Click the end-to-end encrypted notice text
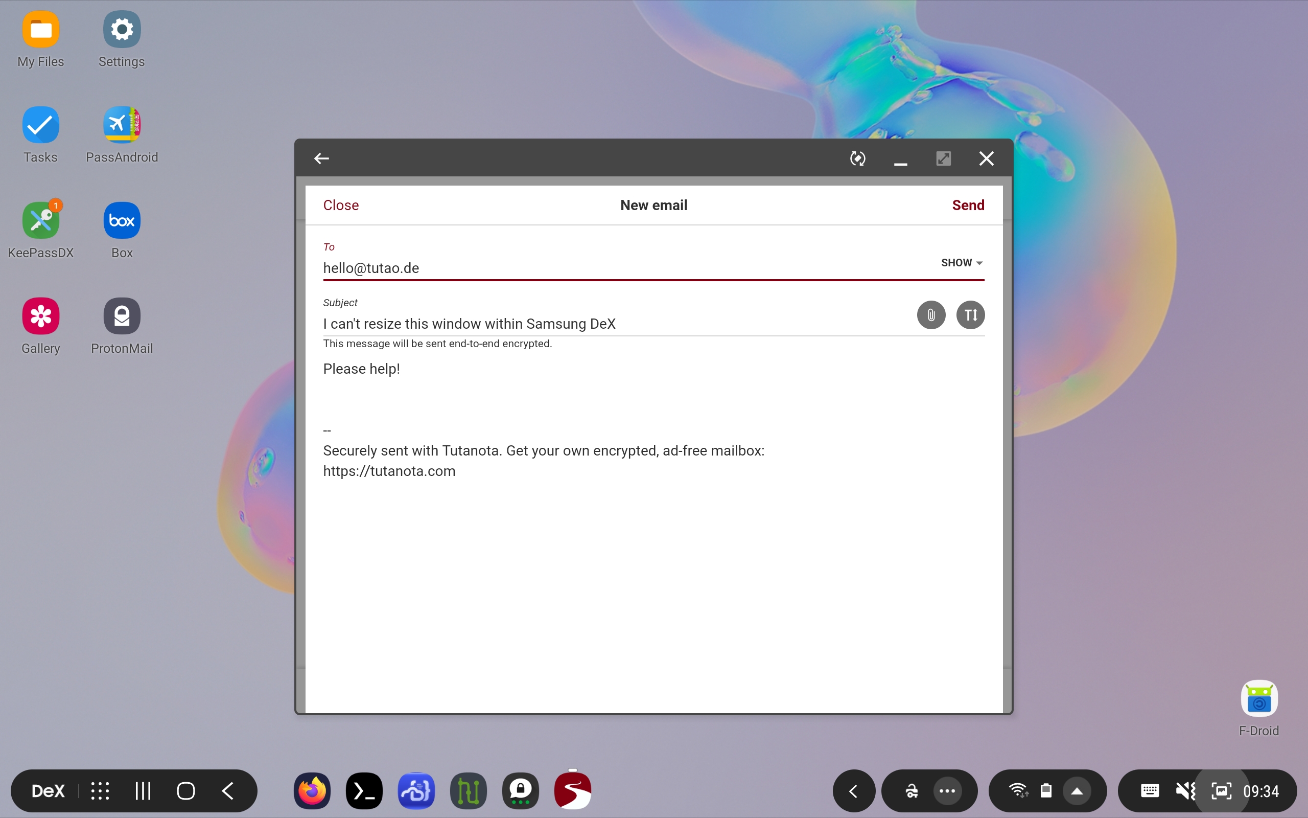1308x818 pixels. tap(437, 344)
